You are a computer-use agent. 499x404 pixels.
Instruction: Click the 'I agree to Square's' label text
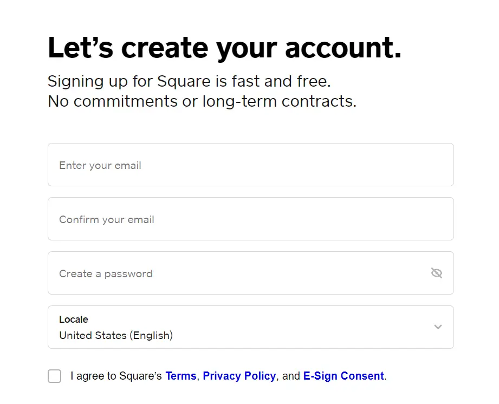coord(116,376)
